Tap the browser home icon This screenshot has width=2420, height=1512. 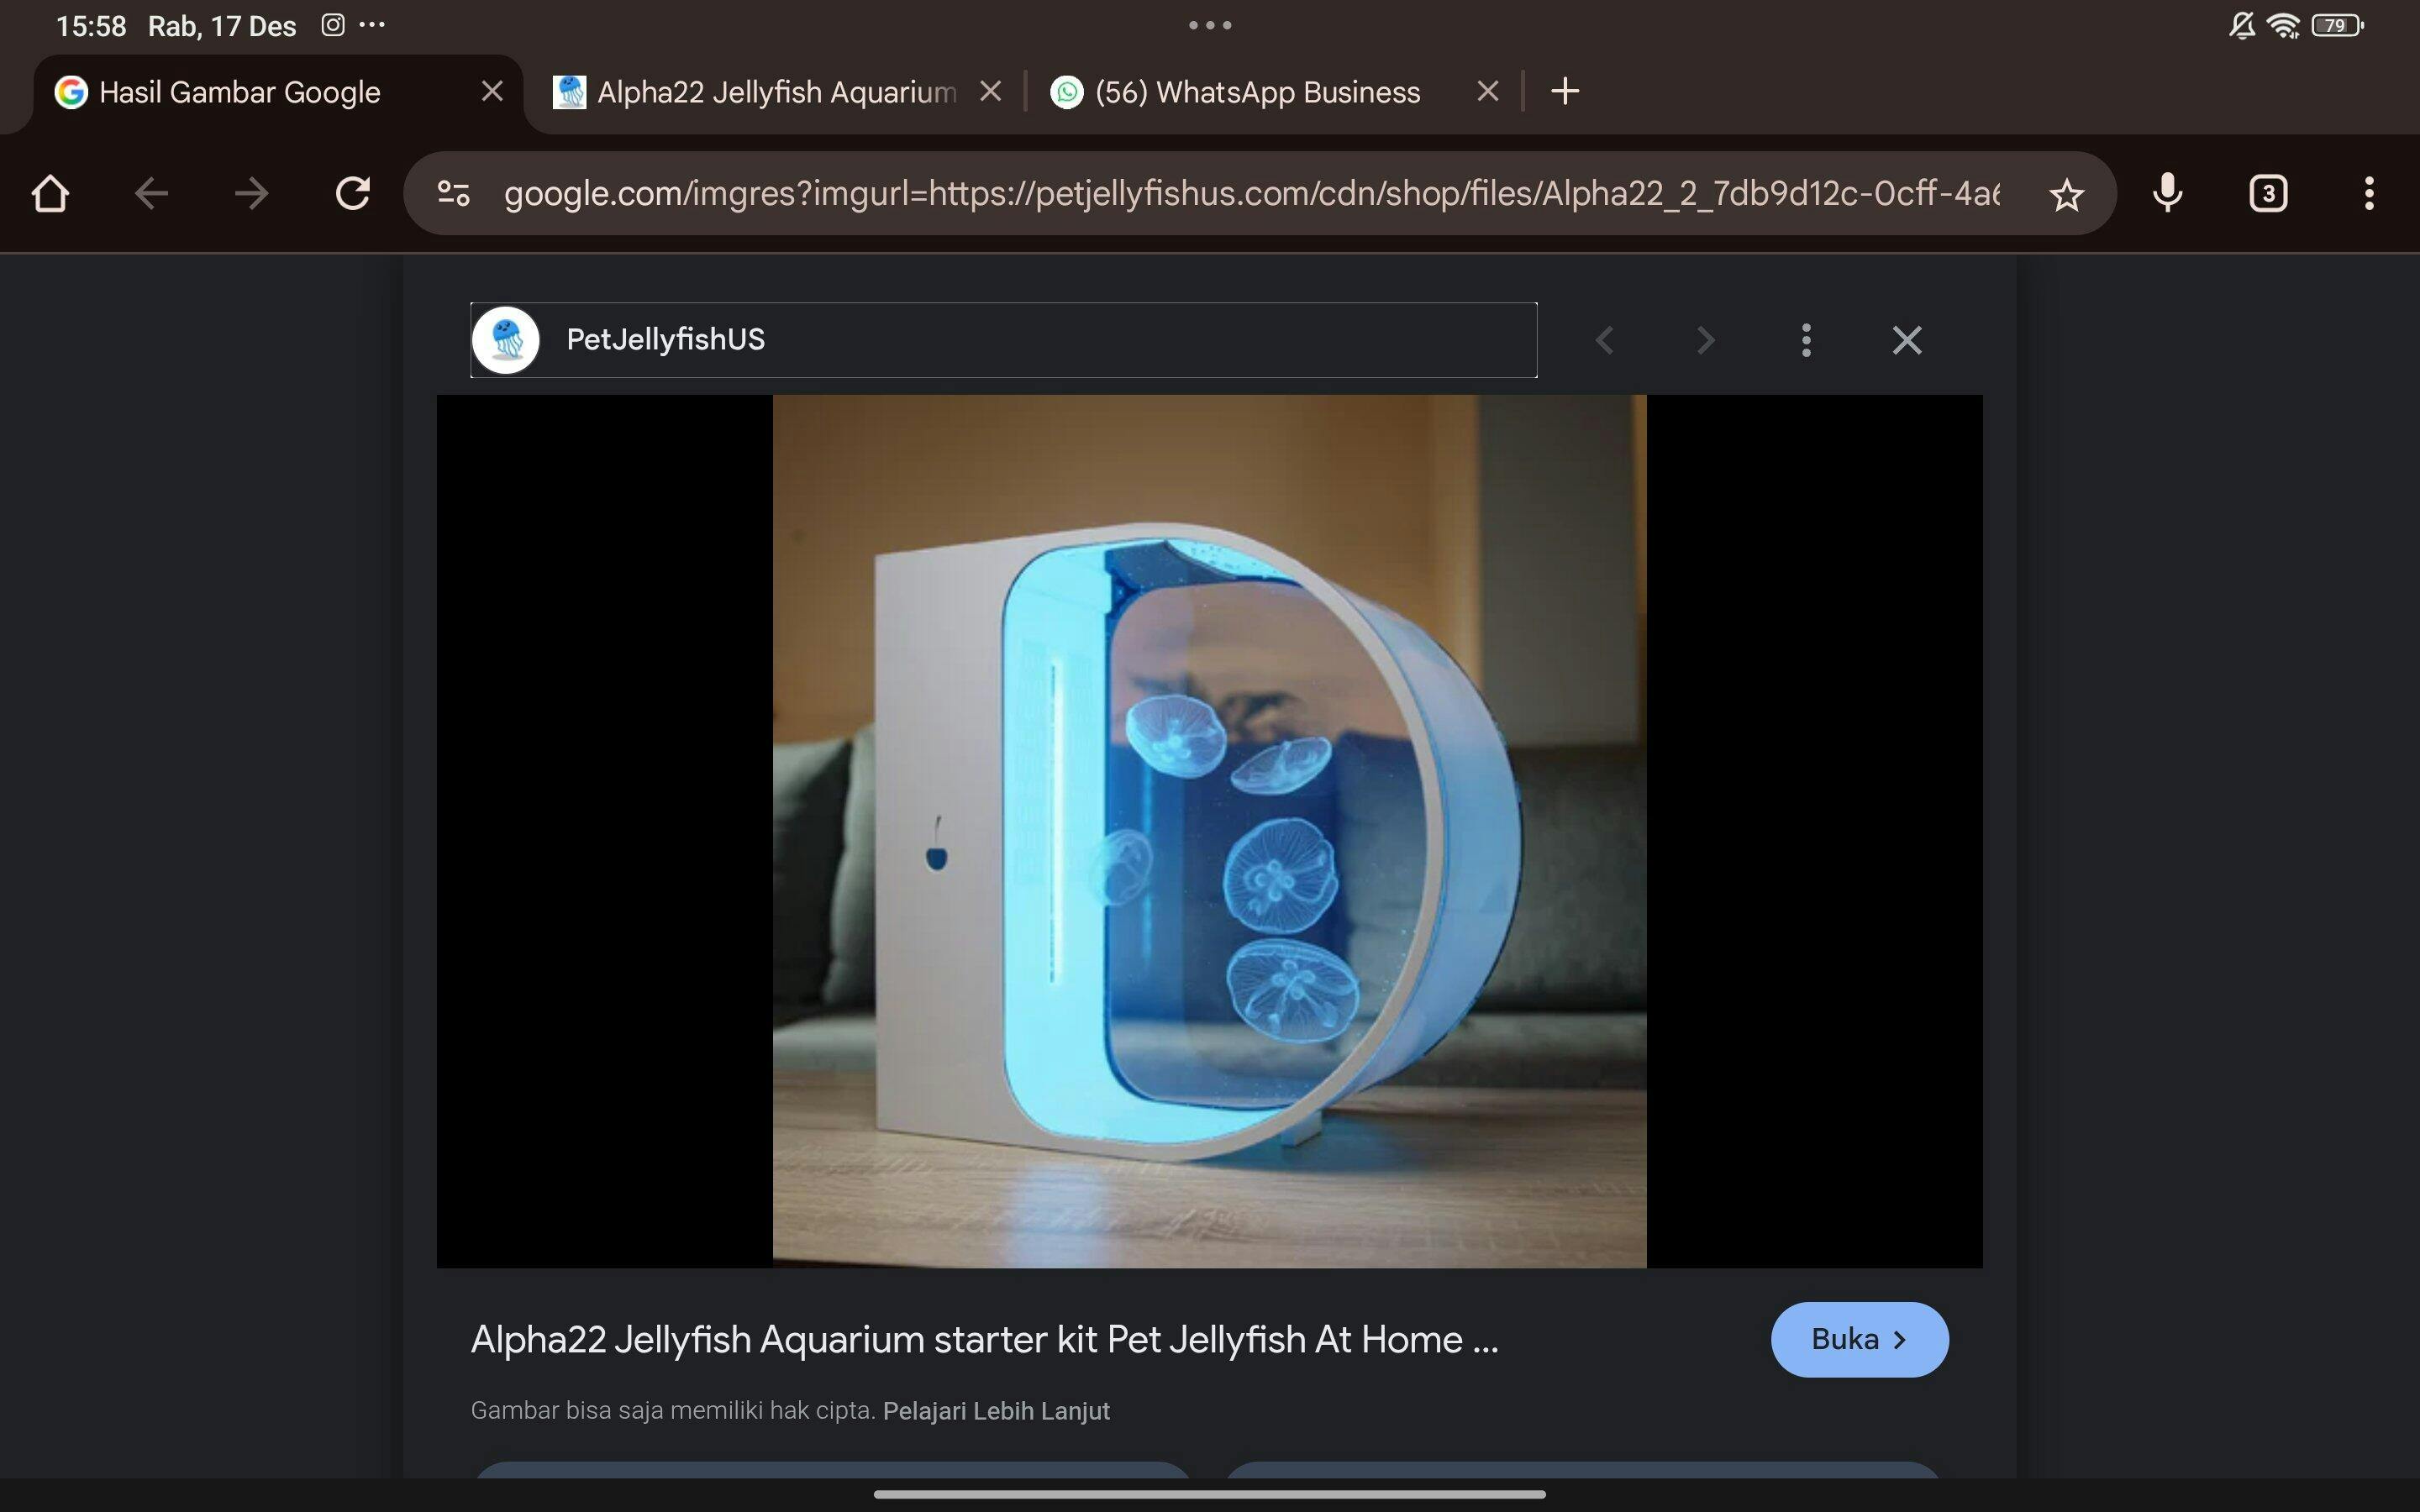click(x=50, y=193)
